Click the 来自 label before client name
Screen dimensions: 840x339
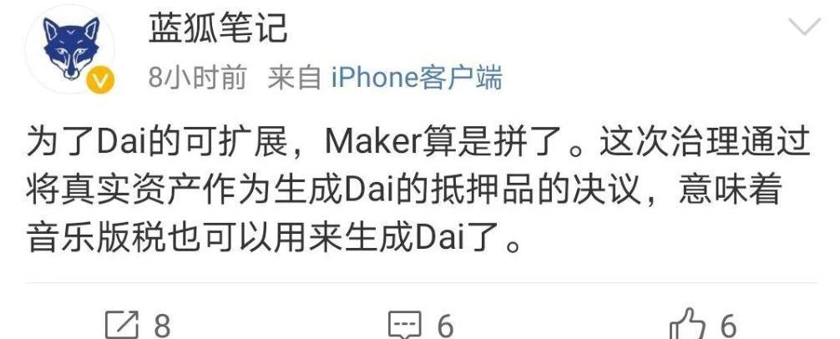click(x=294, y=78)
